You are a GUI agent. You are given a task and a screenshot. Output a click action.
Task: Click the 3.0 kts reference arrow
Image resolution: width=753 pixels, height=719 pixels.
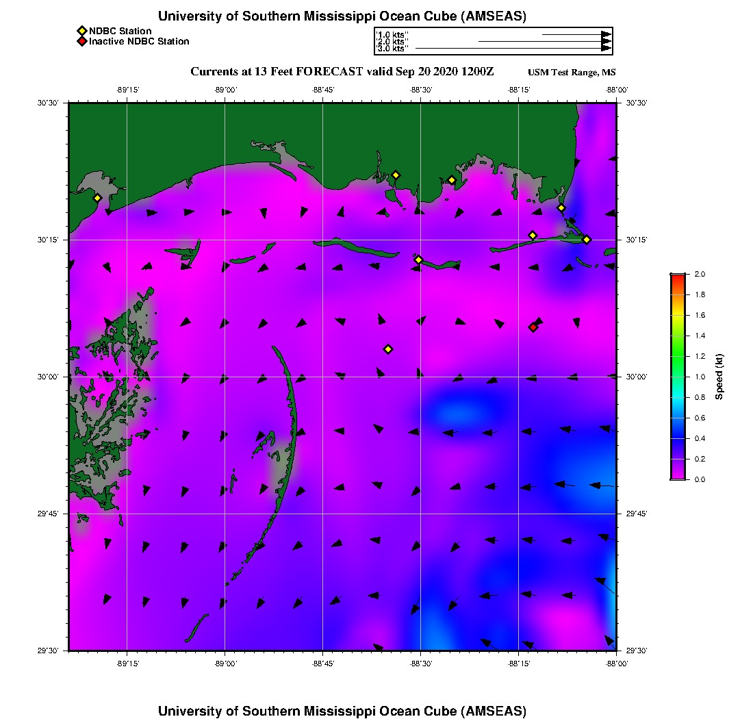pos(512,49)
